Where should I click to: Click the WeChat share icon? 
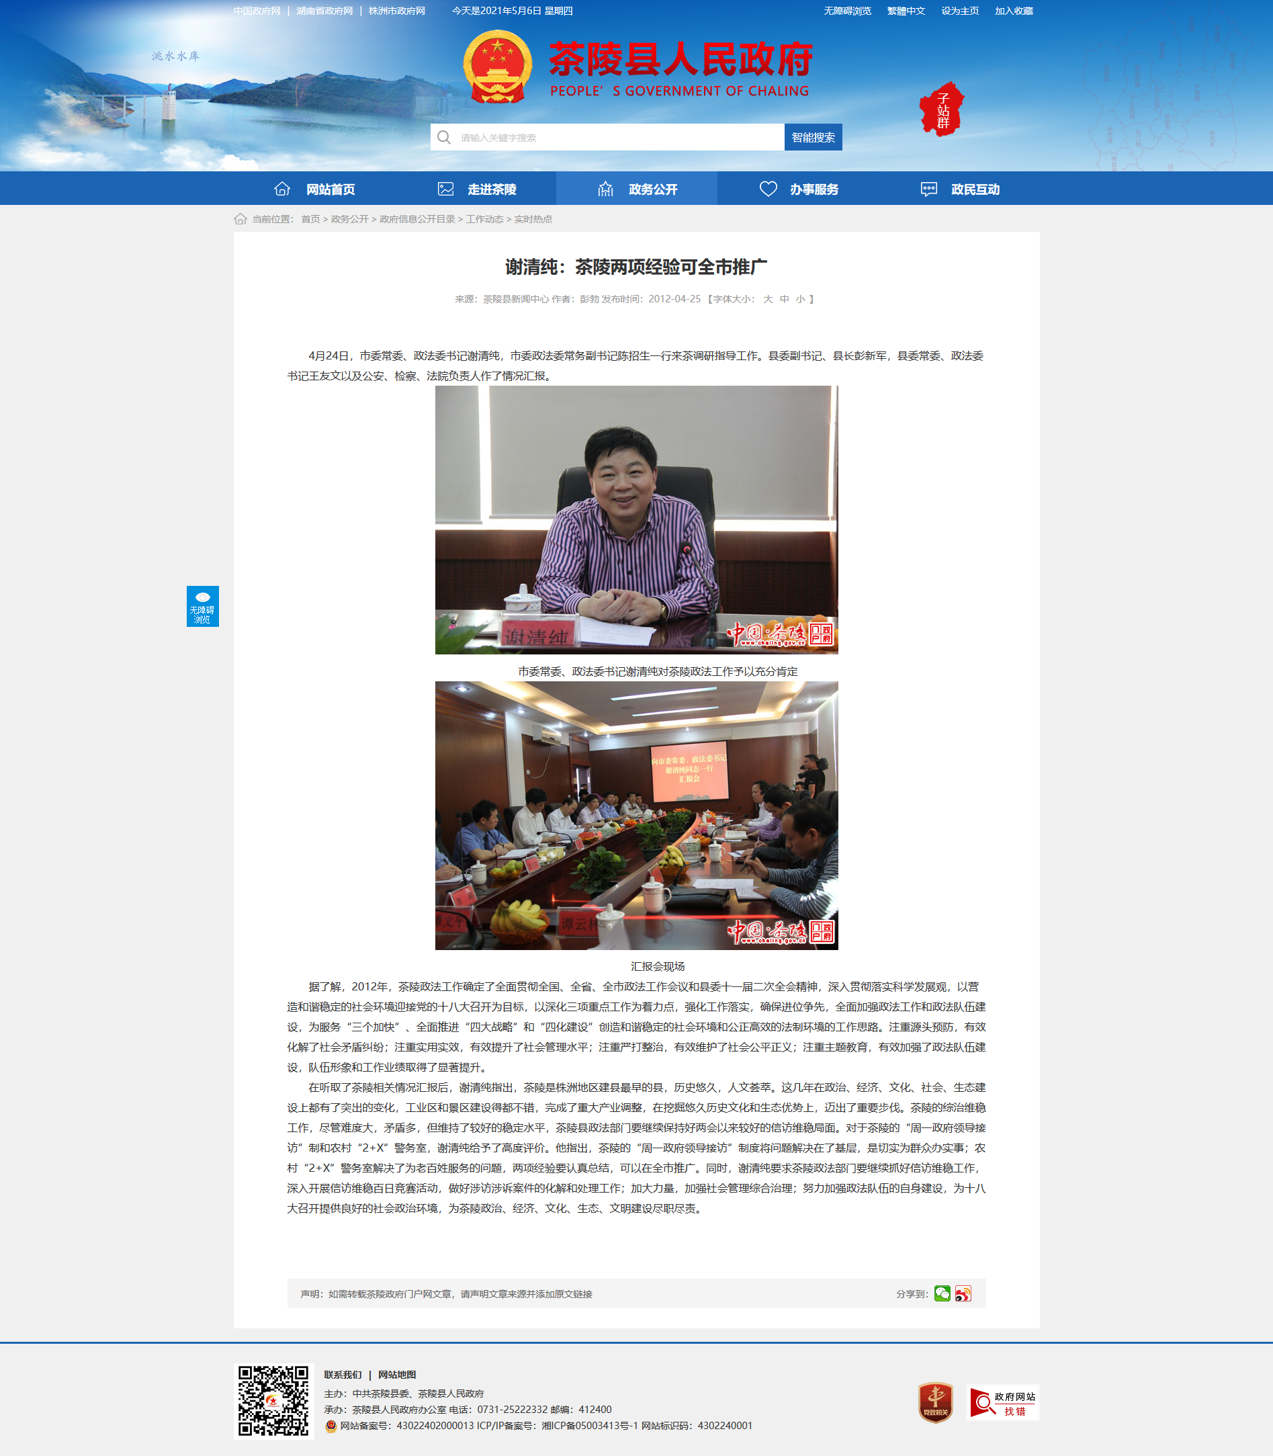(942, 1293)
